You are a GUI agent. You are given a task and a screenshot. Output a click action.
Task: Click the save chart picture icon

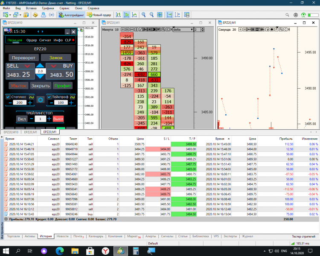pos(187,15)
